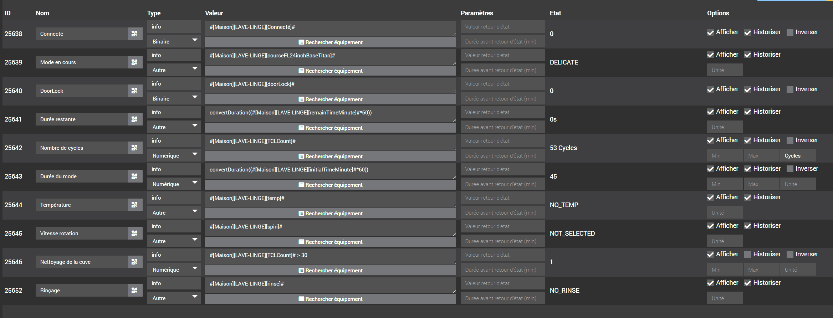The width and height of the screenshot is (833, 318).
Task: Expand the Autre subtype dropdown for Rinçage
Action: 174,298
